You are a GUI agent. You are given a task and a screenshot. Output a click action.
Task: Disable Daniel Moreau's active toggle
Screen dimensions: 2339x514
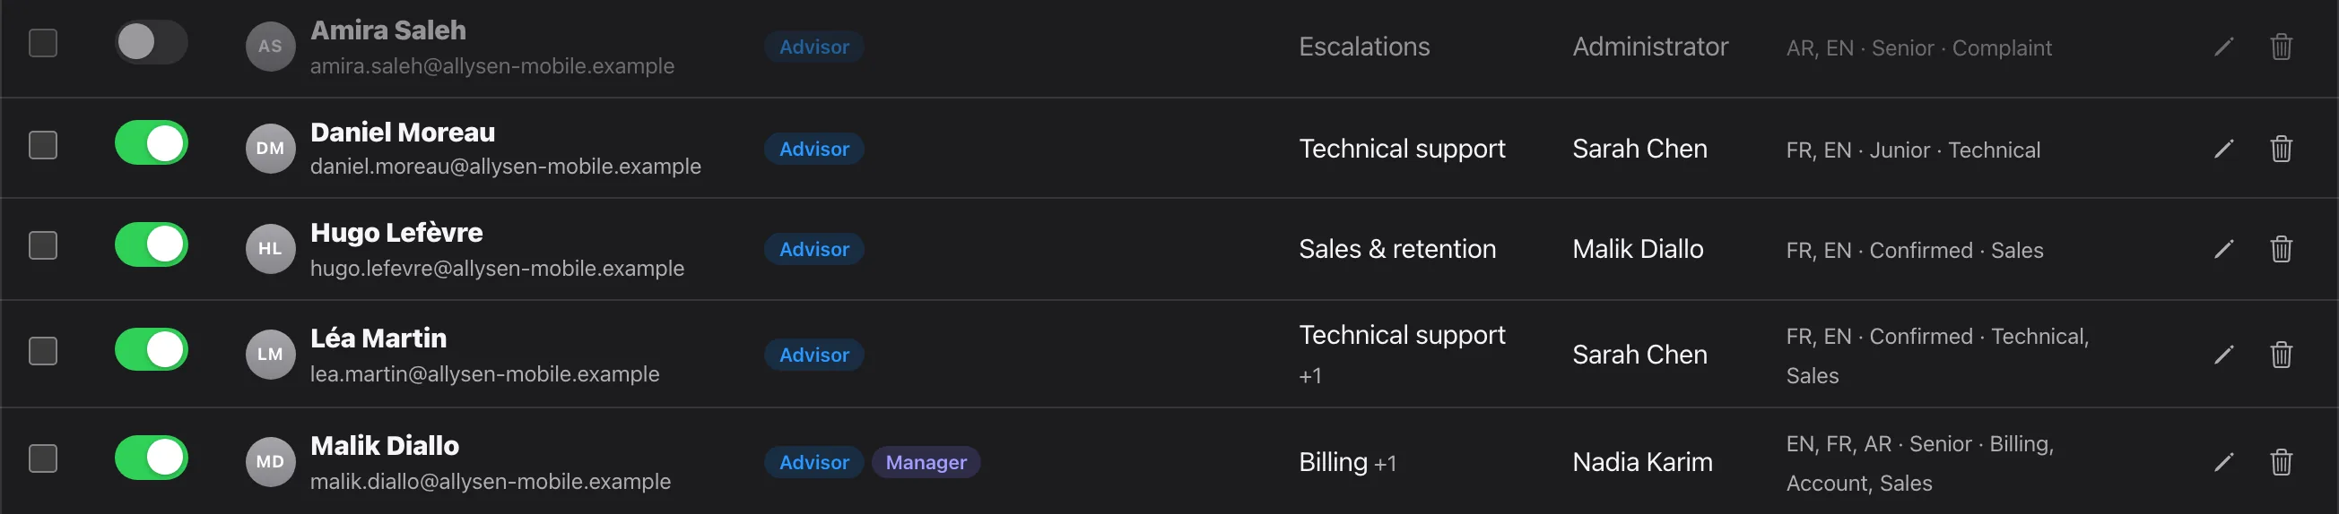[151, 143]
